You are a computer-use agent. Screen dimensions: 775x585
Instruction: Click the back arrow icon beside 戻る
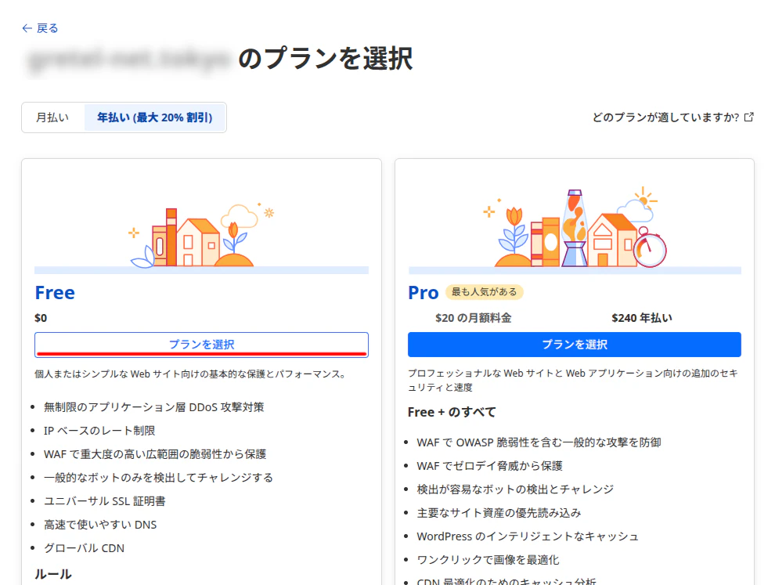[x=27, y=29]
